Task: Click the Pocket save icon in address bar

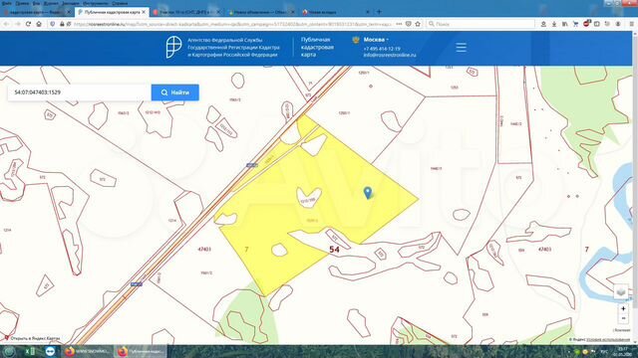Action: [409, 24]
